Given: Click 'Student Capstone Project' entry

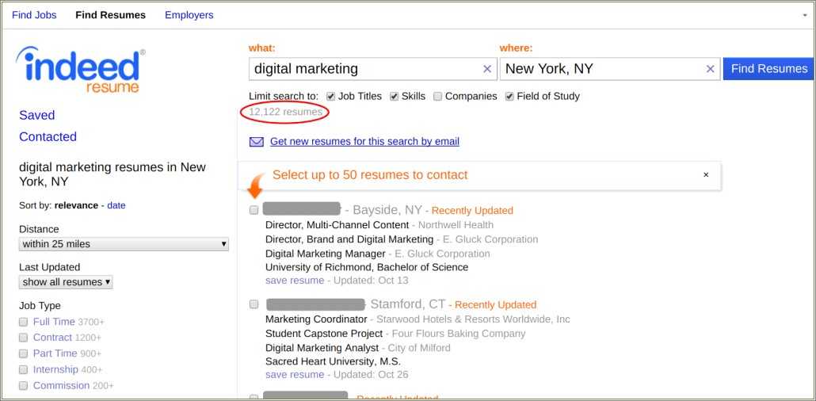Looking at the screenshot, I should [x=324, y=334].
